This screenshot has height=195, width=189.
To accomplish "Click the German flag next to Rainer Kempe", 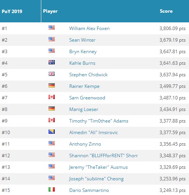I will [52, 85].
